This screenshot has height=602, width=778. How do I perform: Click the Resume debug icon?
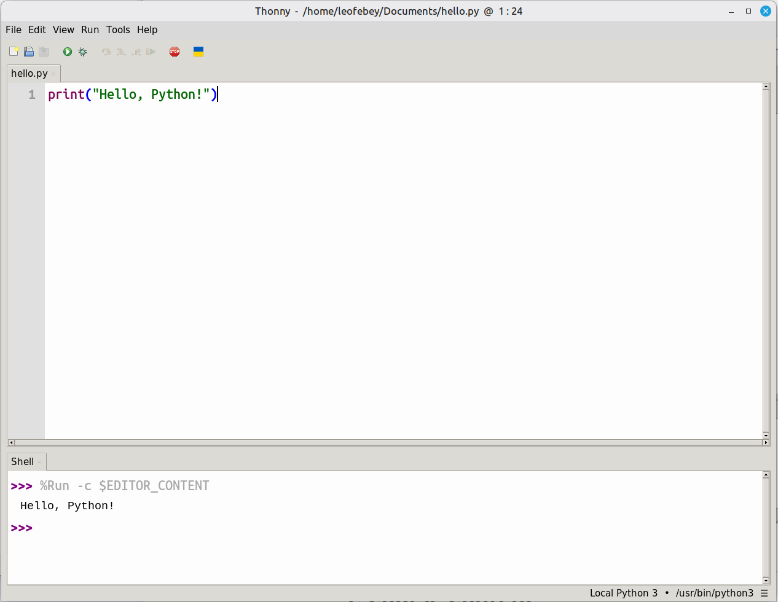151,52
